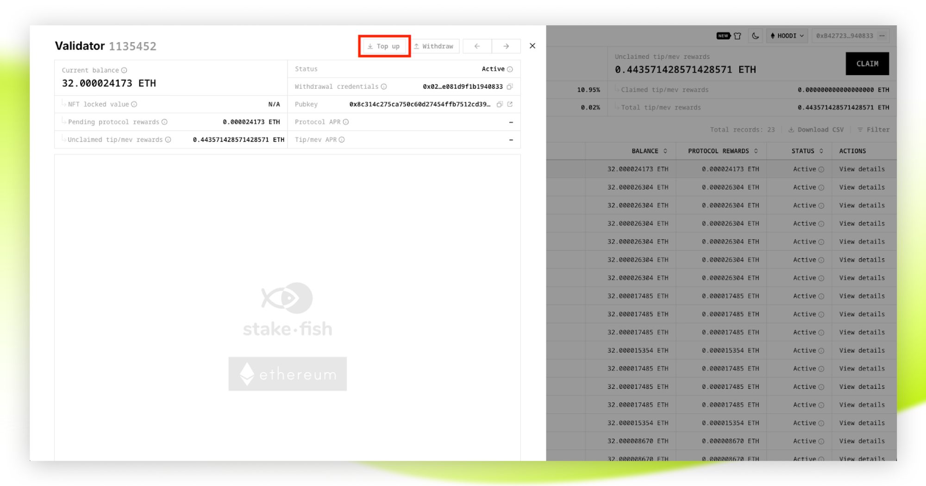Click Tip/mev APR info icon

pyautogui.click(x=342, y=140)
